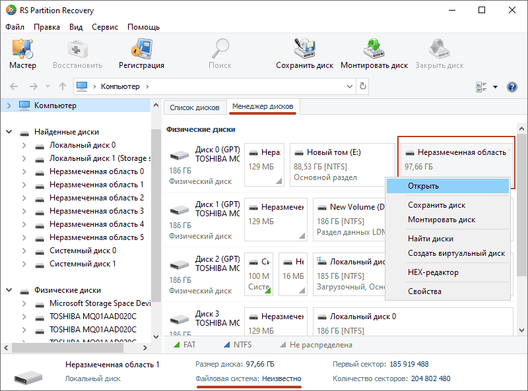Viewport: 528px width, 391px height.
Task: Select the 16 МБ partition on Диск 2
Action: click(293, 274)
